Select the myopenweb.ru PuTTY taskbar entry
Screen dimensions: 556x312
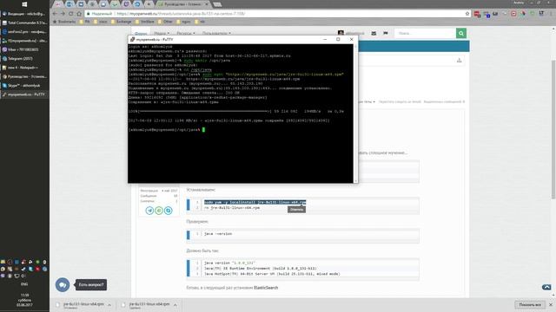pos(24,94)
